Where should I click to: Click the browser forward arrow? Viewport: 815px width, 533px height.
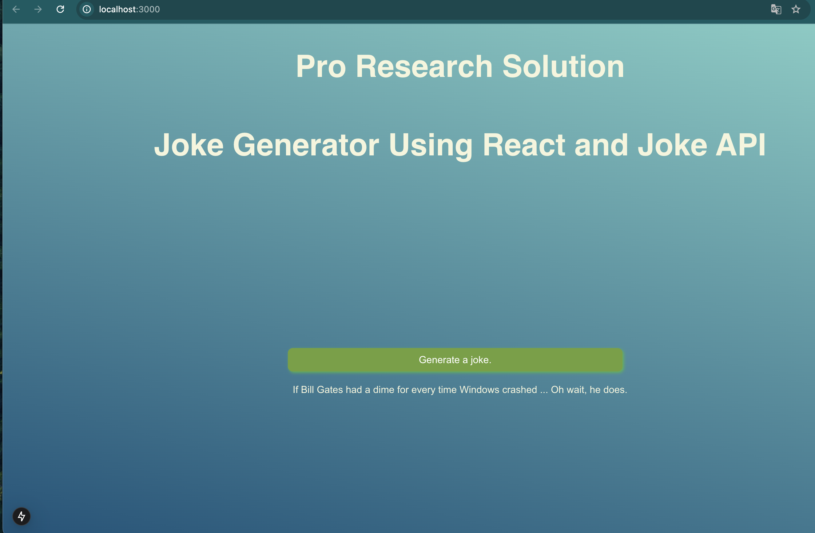click(38, 9)
